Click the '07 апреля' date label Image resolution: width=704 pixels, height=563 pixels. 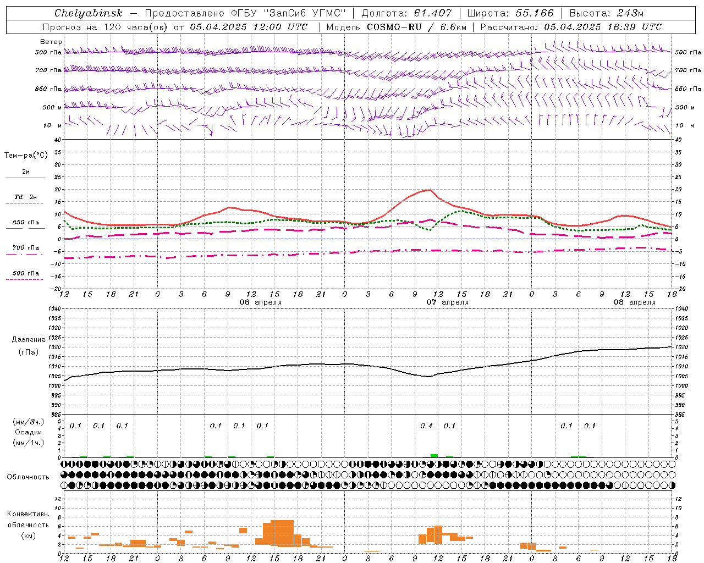[448, 302]
